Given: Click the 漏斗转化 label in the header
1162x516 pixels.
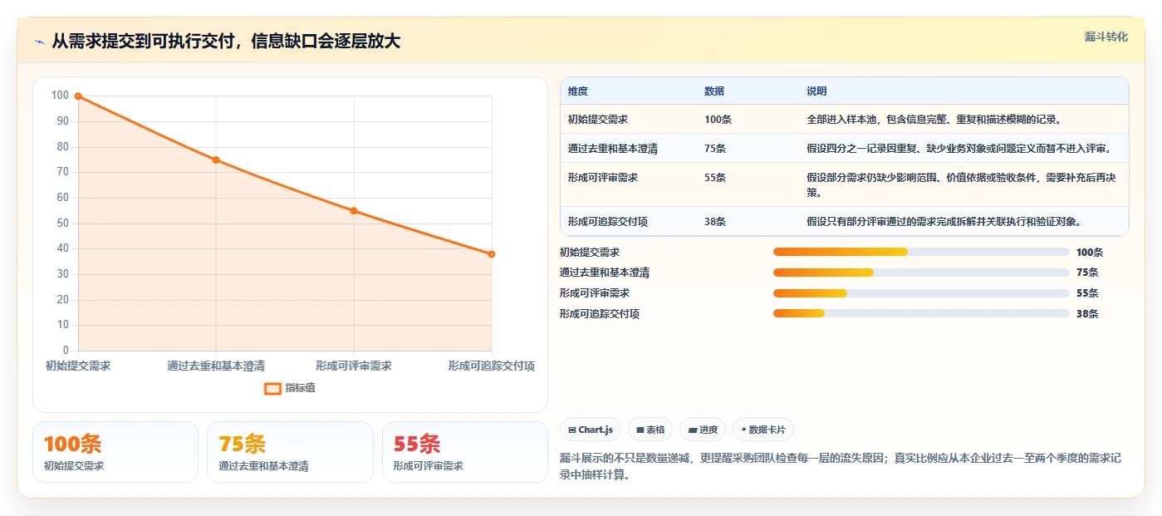Looking at the screenshot, I should (x=1106, y=37).
